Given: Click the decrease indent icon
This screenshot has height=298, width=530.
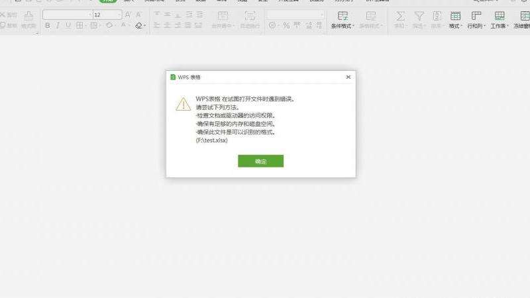Looking at the screenshot, I should [x=189, y=14].
